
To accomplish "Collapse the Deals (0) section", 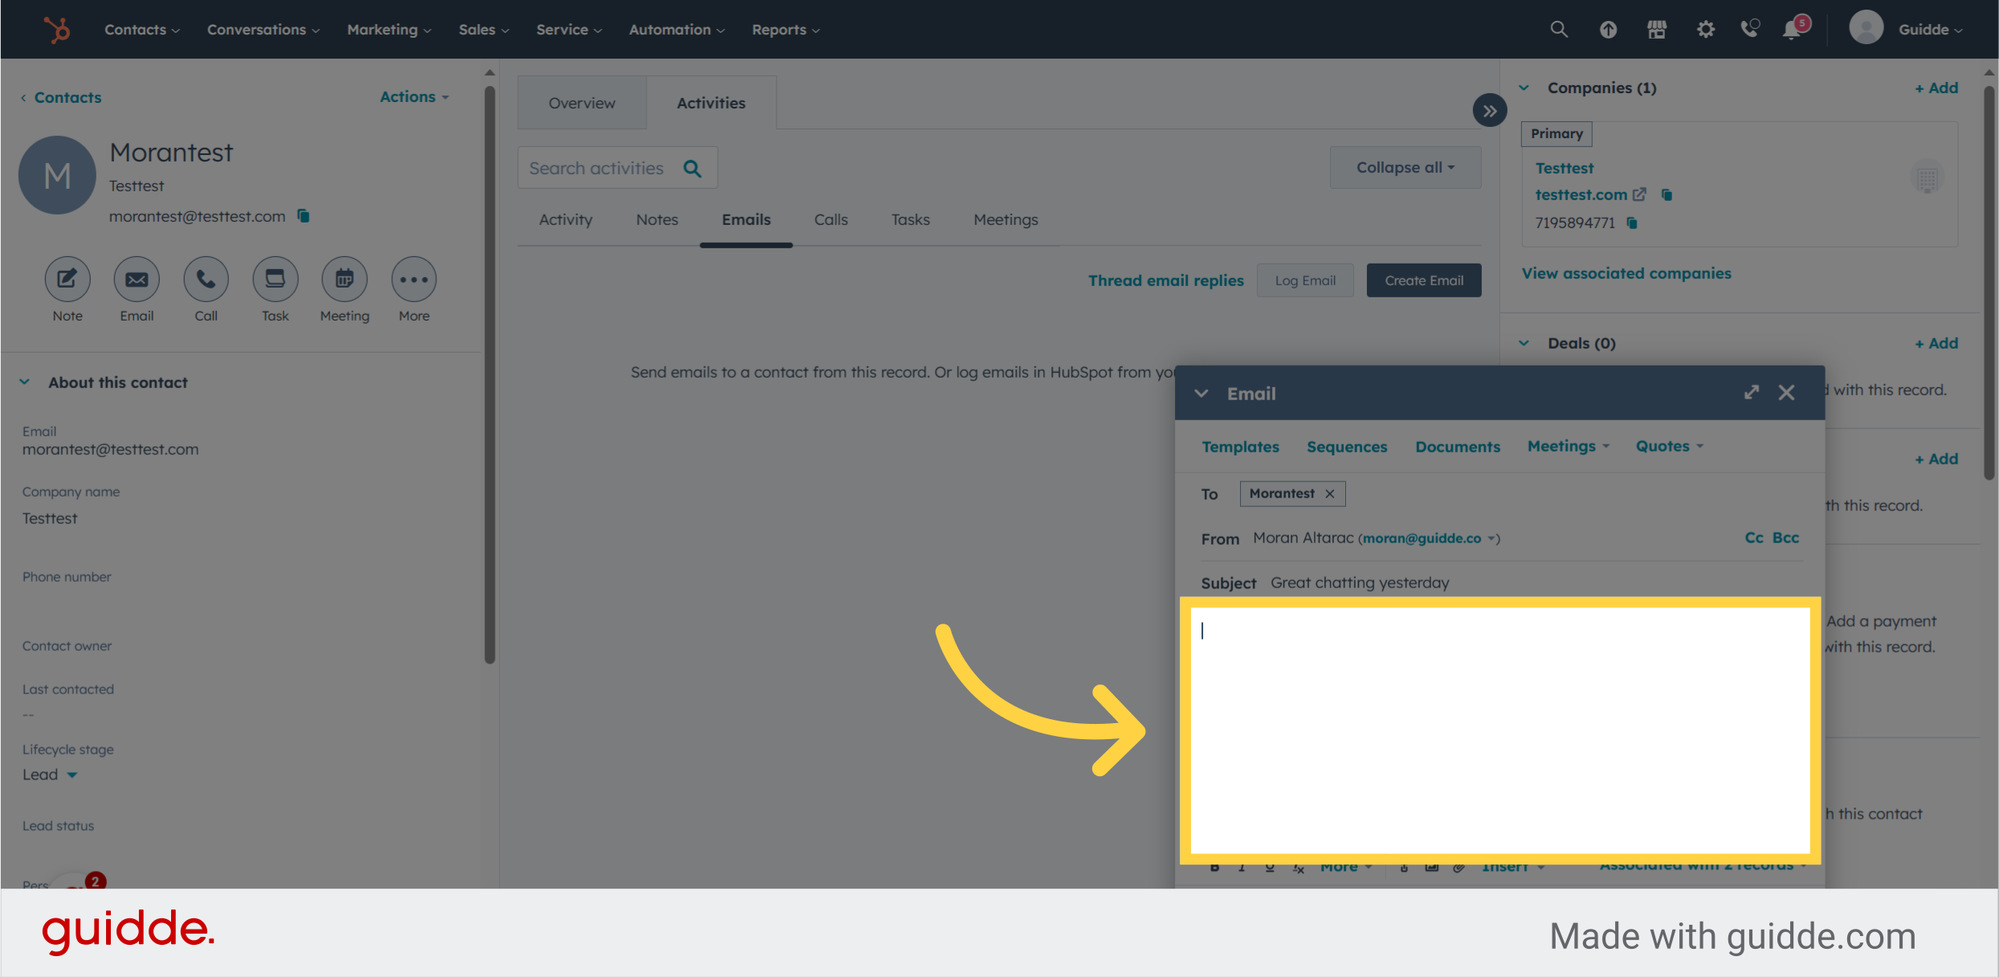I will [x=1524, y=343].
